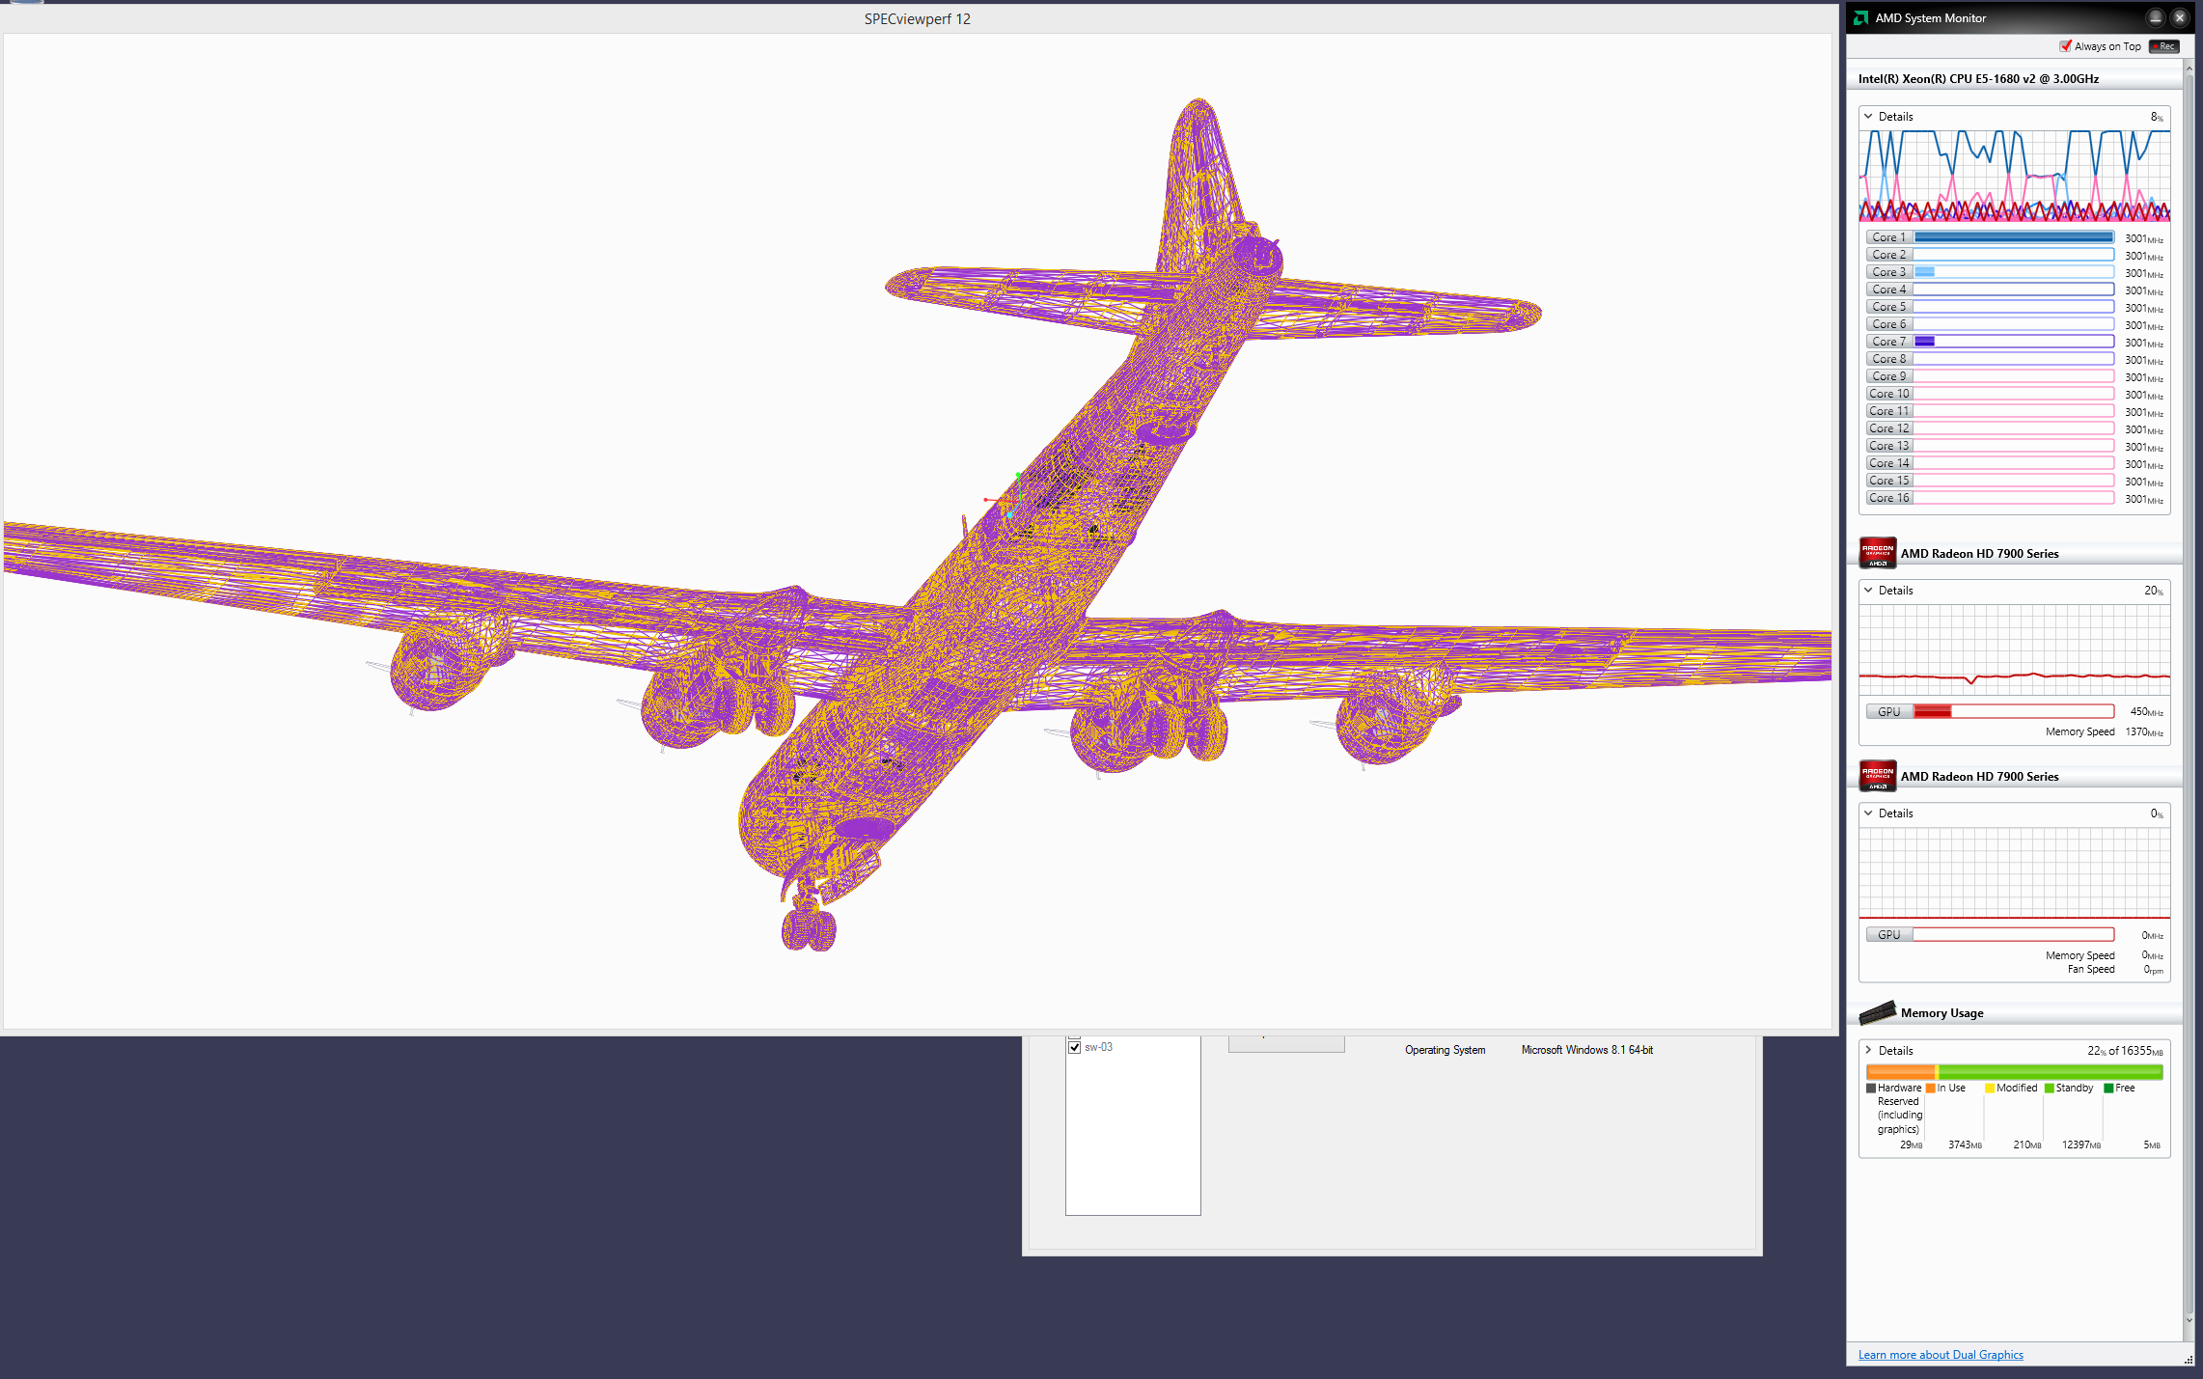Click the SPECviewperf 12 title bar

pyautogui.click(x=917, y=18)
